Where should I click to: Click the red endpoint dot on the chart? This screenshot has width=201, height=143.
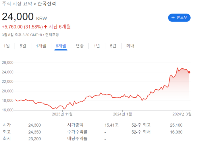(x=189, y=72)
